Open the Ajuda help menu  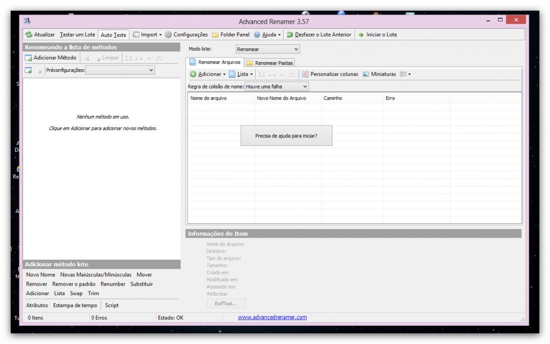coord(267,35)
